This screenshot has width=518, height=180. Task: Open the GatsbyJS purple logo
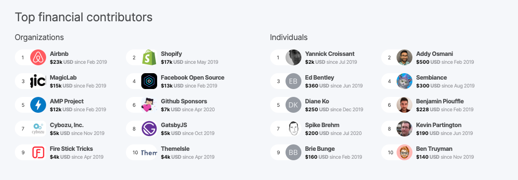[149, 129]
